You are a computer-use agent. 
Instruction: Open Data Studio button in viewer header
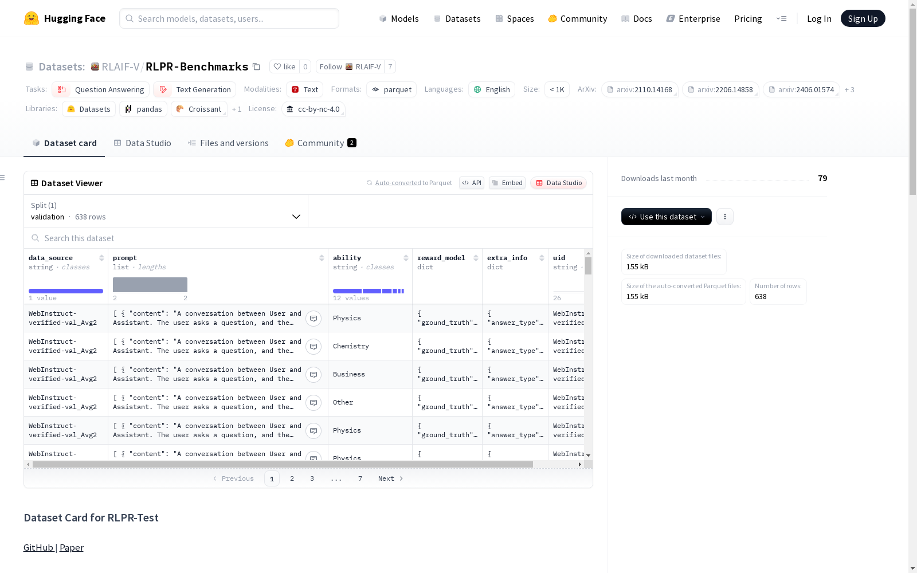[x=559, y=183]
